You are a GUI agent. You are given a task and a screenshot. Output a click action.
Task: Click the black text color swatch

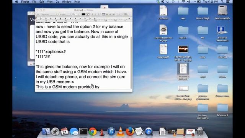[83, 14]
